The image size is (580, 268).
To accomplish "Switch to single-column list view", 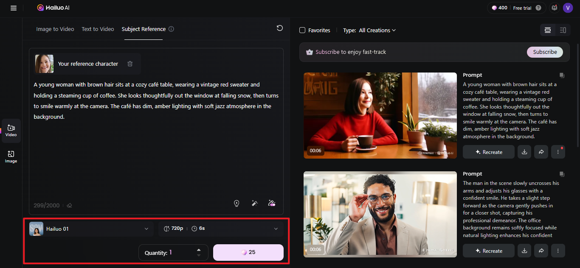I will click(548, 30).
